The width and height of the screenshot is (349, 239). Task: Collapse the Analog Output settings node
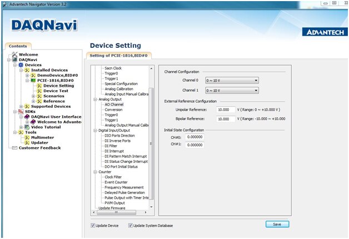pos(95,99)
